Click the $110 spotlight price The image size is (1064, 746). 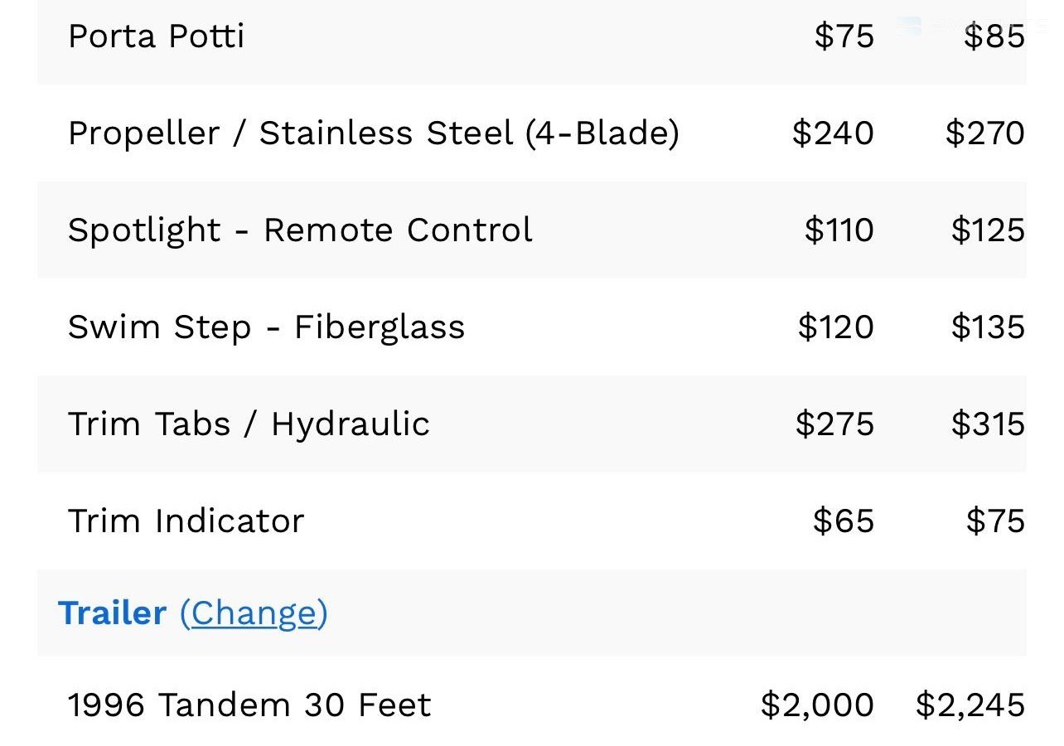[x=839, y=230]
